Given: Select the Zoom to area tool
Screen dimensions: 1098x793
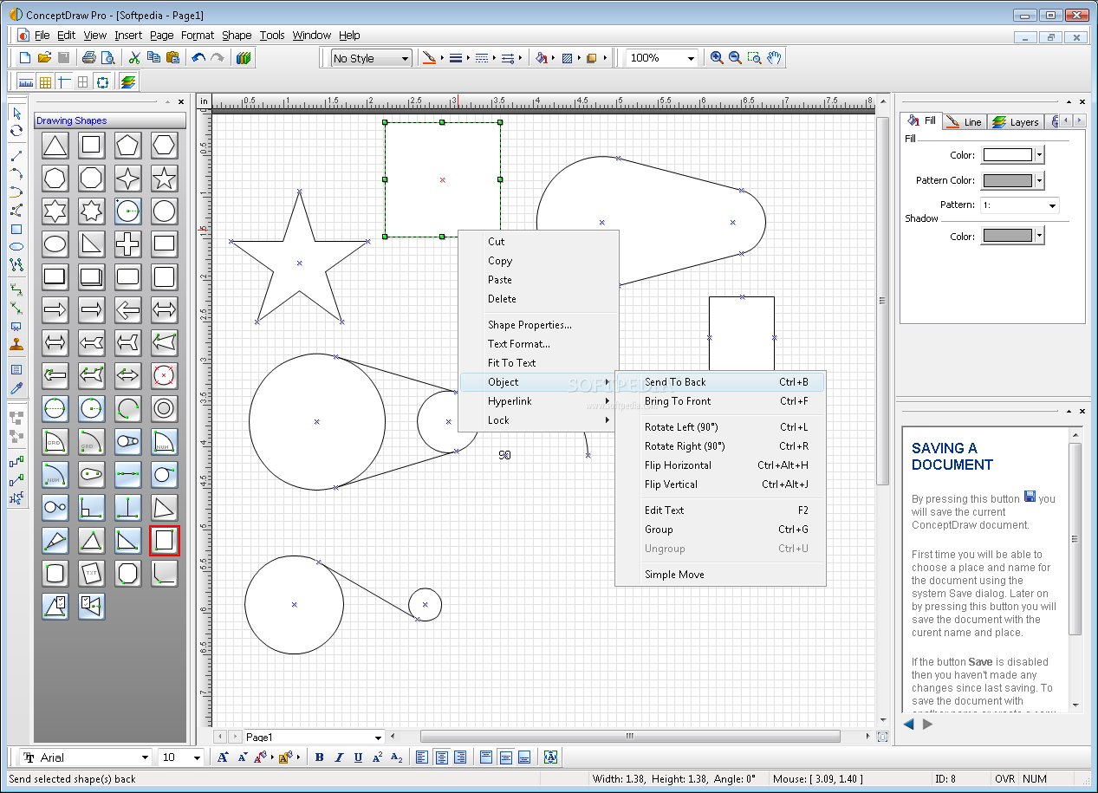Looking at the screenshot, I should click(x=754, y=58).
